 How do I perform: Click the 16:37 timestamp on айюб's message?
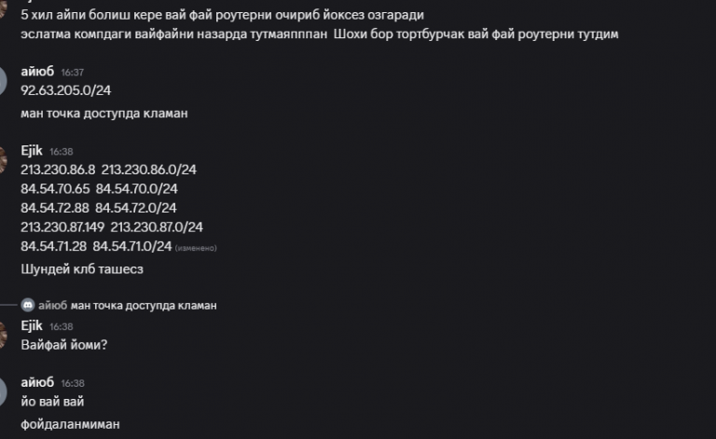click(73, 72)
